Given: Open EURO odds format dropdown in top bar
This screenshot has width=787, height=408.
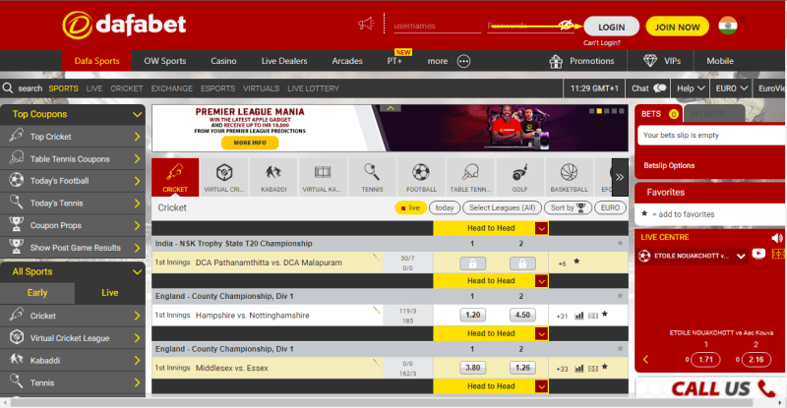Looking at the screenshot, I should click(731, 88).
